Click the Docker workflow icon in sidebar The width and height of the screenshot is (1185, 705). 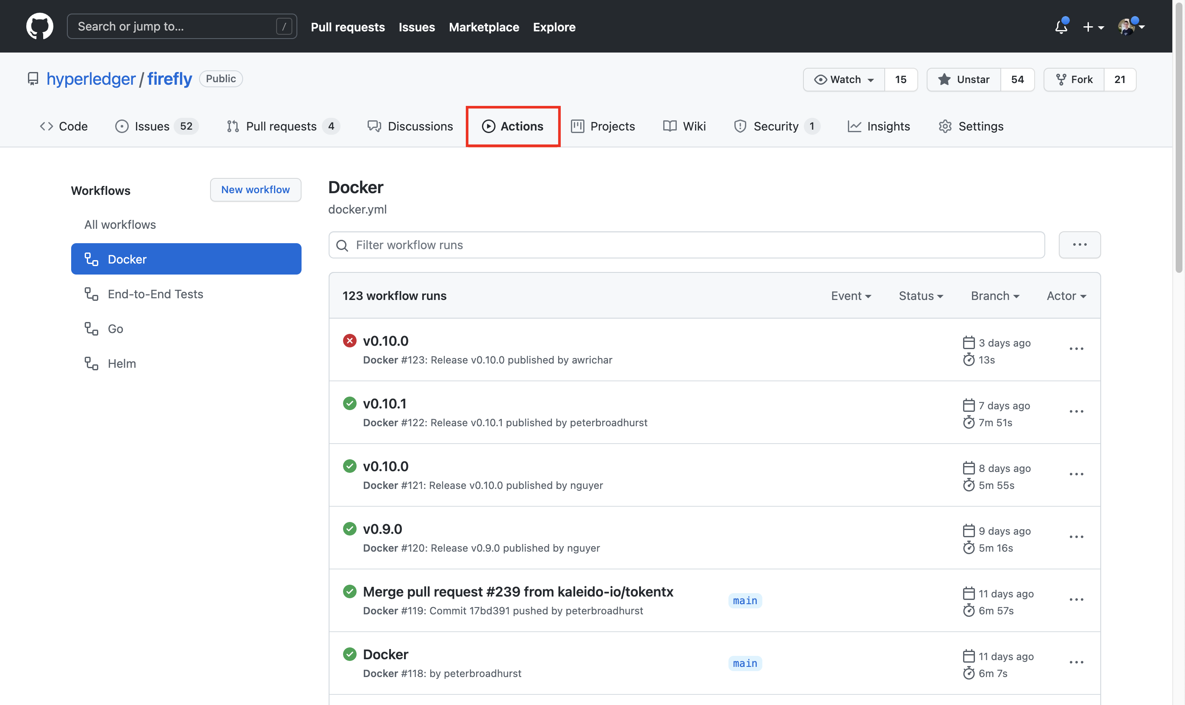91,258
